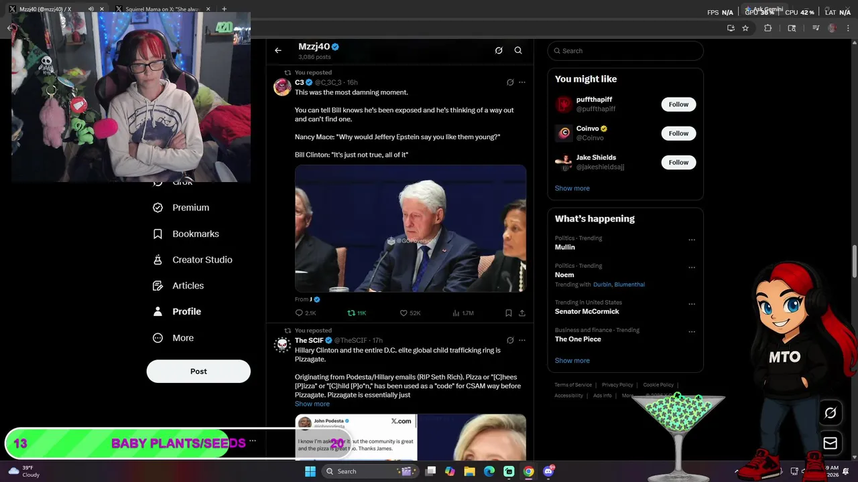The height and width of the screenshot is (482, 858).
Task: Open options for The One Piece trend
Action: point(692,331)
